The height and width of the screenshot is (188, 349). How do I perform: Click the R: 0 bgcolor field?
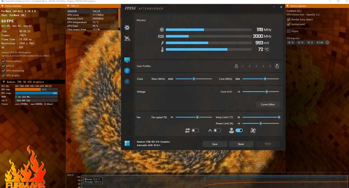click(x=291, y=43)
